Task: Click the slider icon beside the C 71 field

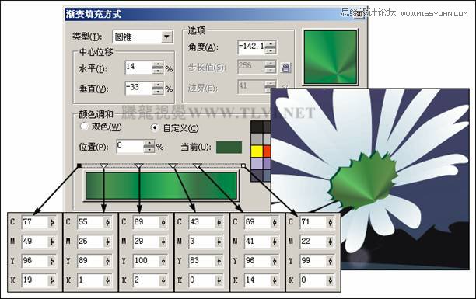Action: tap(331, 223)
